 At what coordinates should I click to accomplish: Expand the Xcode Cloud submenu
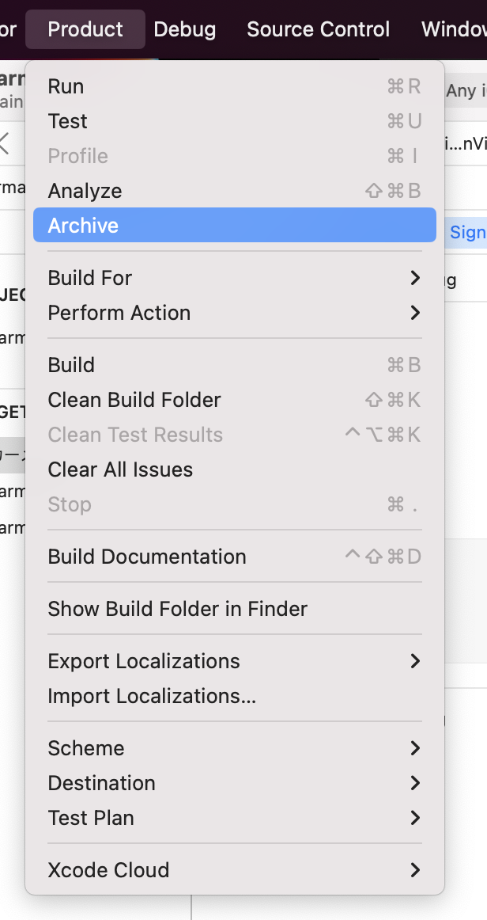click(109, 870)
